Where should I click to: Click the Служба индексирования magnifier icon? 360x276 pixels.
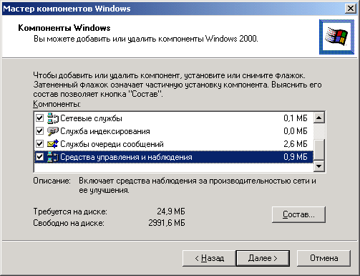53,131
